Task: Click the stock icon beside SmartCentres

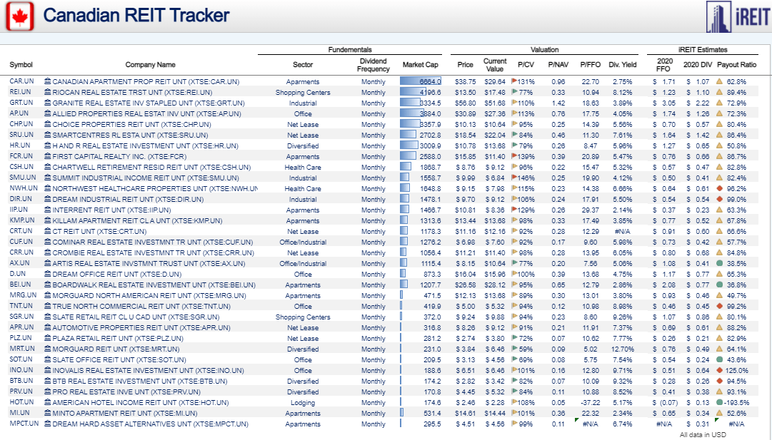Action: (48, 135)
